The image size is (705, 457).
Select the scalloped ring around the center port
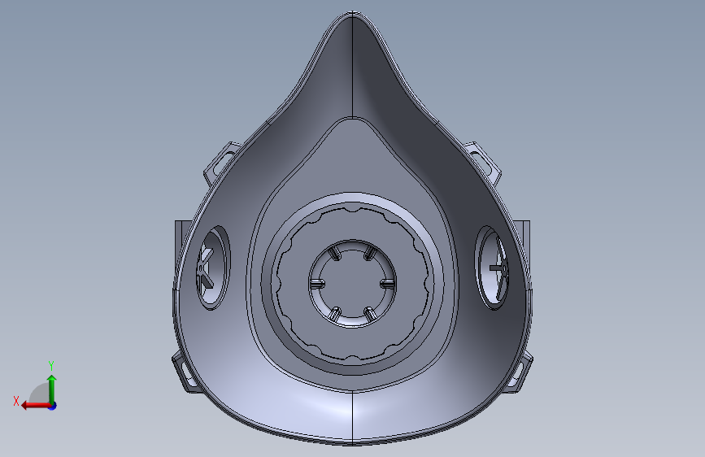(x=353, y=284)
